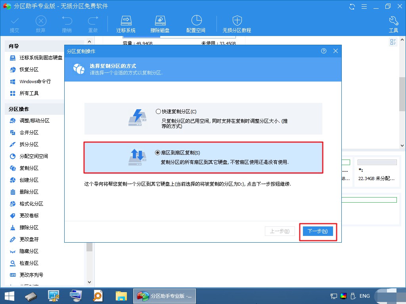Toggle the view mode icon at top right

(x=393, y=42)
